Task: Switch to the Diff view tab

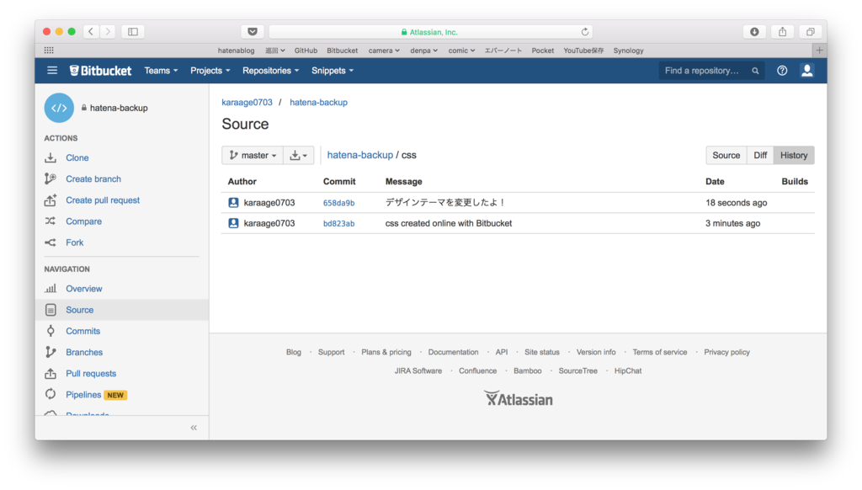Action: coord(760,155)
